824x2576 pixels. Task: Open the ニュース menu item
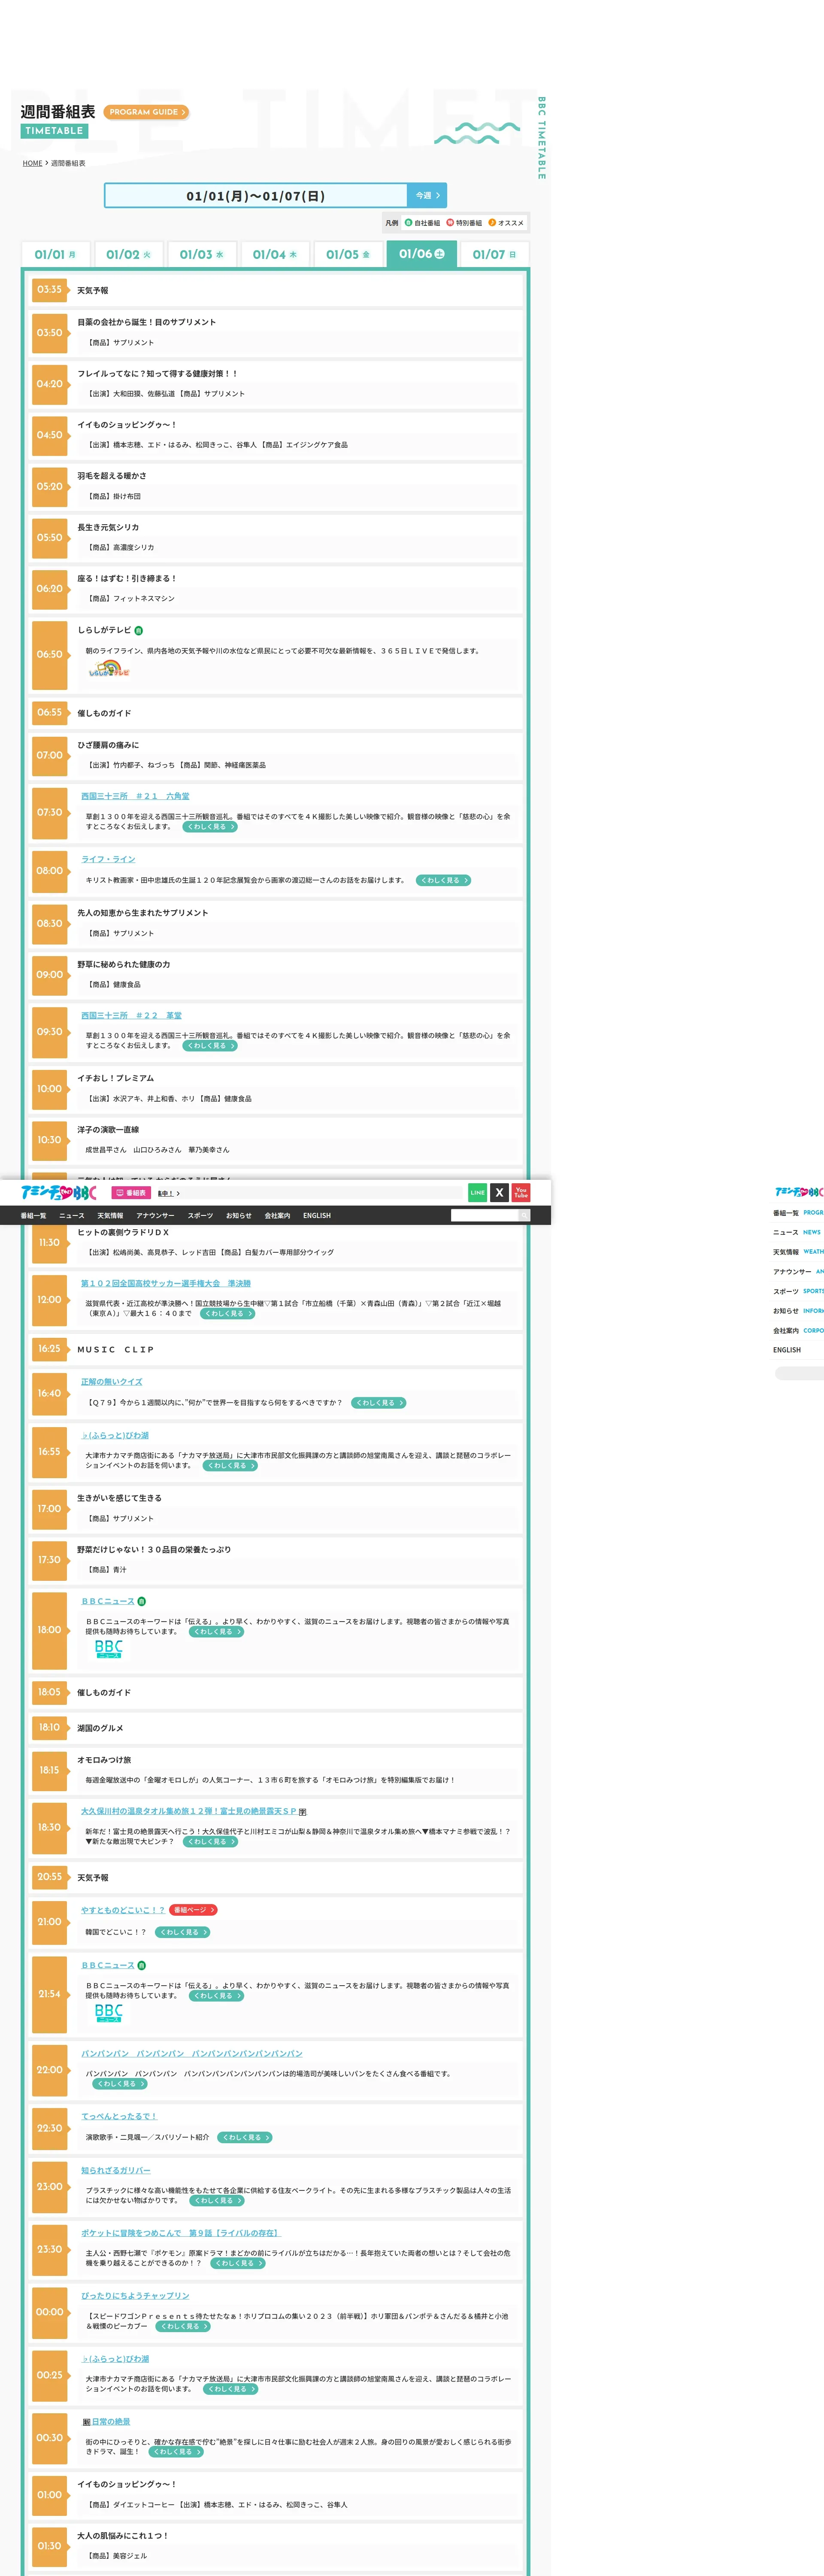click(72, 1216)
